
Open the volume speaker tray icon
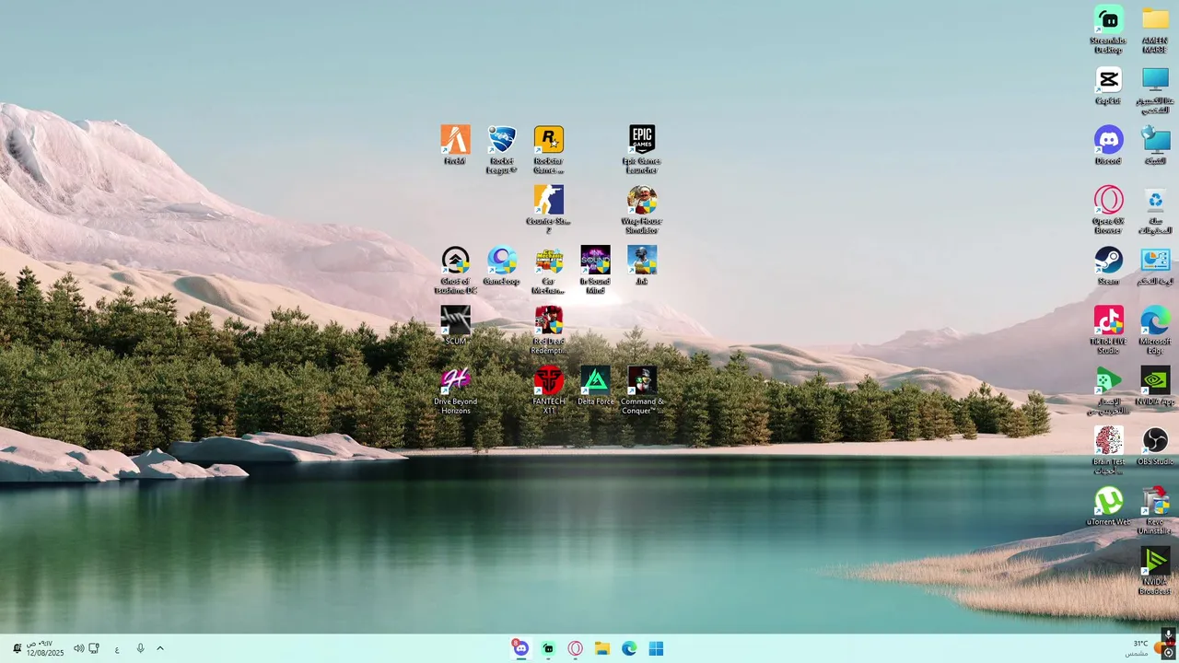pyautogui.click(x=78, y=648)
